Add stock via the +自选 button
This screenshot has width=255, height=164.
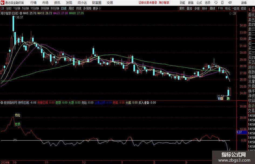(236, 8)
